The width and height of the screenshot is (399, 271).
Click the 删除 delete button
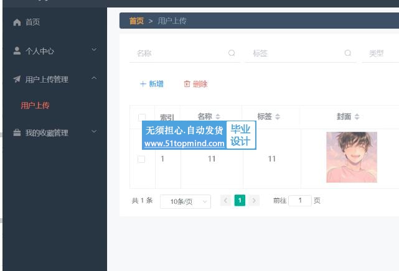click(195, 84)
